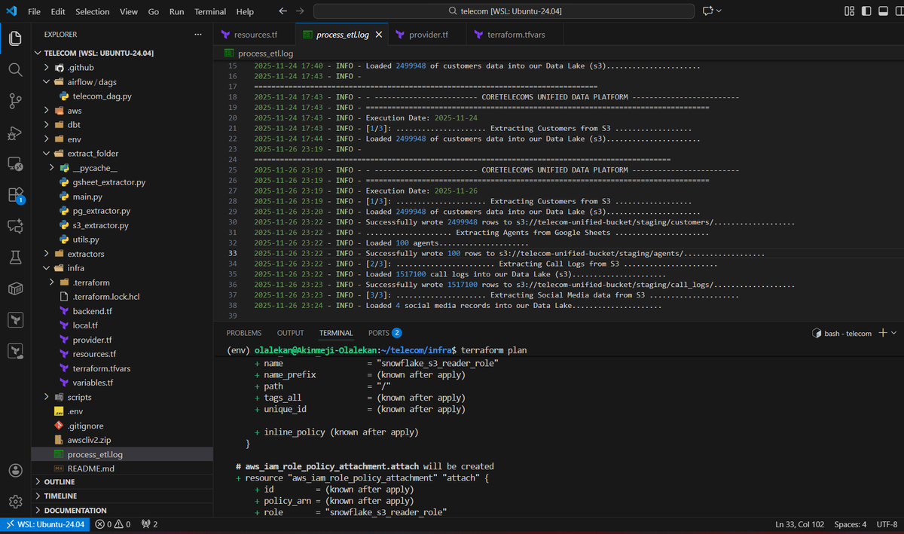This screenshot has width=904, height=534.
Task: Open the Search view in the activity bar
Action: tap(16, 69)
